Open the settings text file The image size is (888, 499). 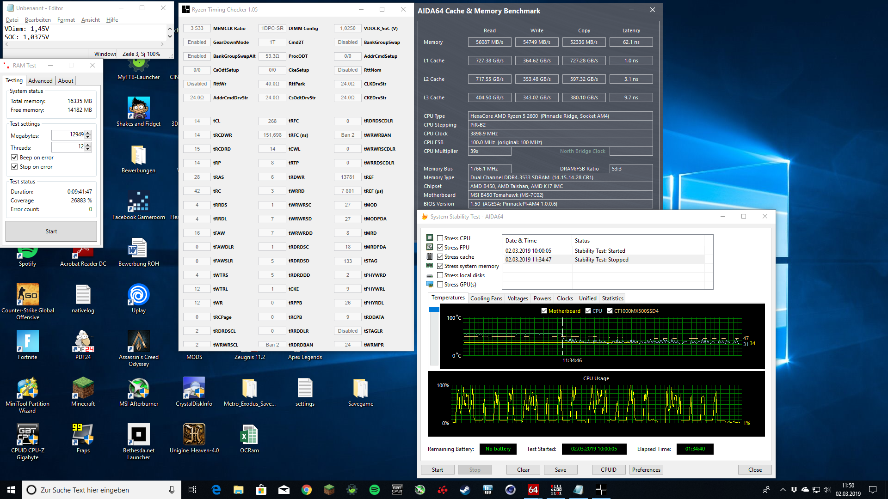[305, 391]
